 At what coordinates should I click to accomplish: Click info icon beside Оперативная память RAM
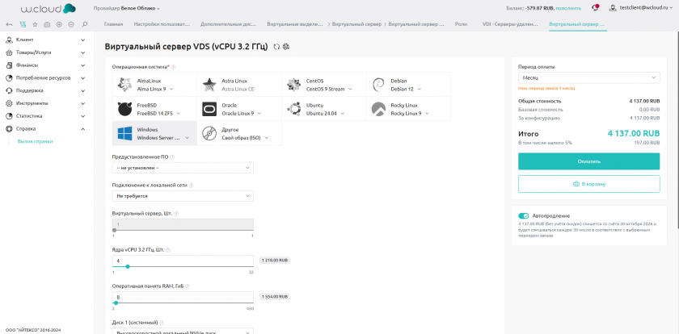pyautogui.click(x=188, y=286)
